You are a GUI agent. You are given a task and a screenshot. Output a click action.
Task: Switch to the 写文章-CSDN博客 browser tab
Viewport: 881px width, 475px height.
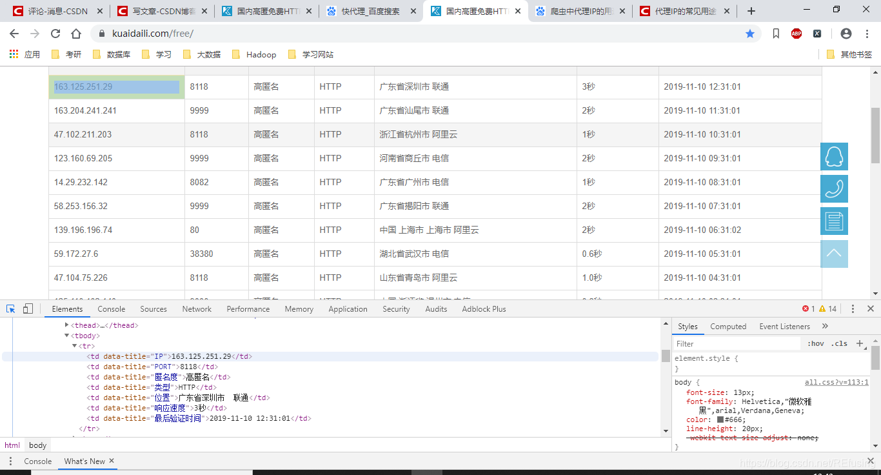coord(163,11)
